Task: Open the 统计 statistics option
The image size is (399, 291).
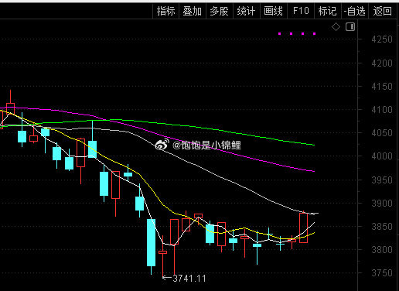Action: [x=247, y=12]
